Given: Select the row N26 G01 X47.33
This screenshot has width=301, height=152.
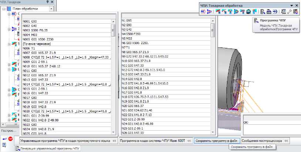Looking at the screenshot, I should click(166, 133).
